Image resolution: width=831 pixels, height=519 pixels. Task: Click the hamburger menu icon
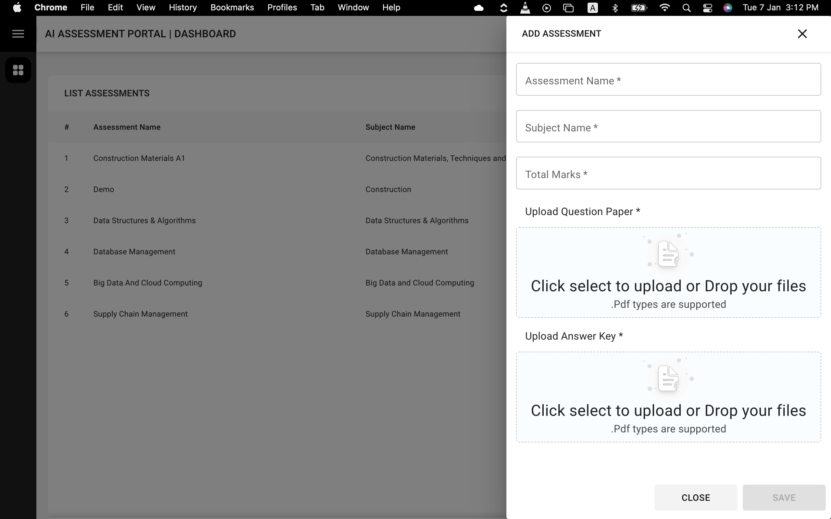[18, 34]
